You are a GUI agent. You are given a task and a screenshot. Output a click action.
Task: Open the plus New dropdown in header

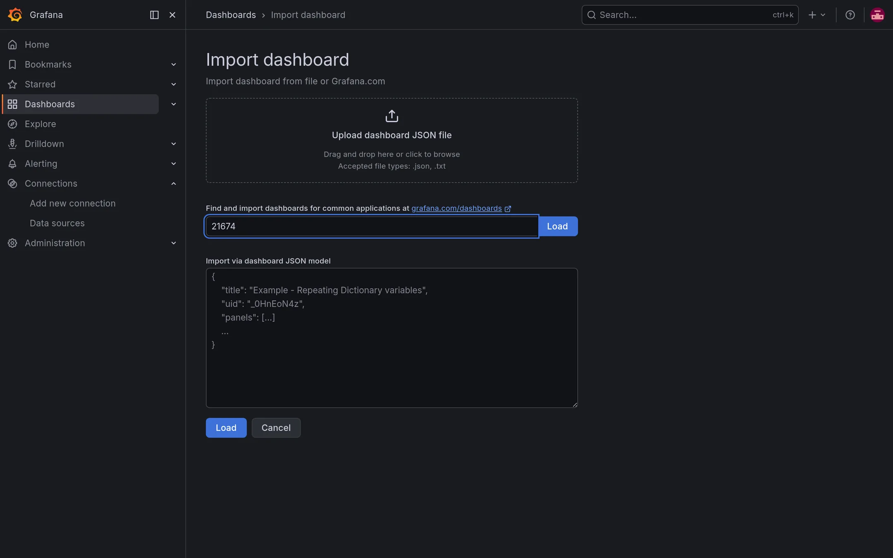coord(817,15)
